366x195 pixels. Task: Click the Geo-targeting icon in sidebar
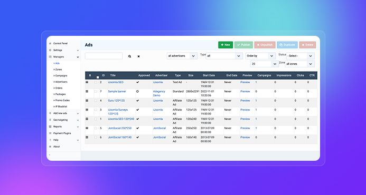pyautogui.click(x=50, y=120)
